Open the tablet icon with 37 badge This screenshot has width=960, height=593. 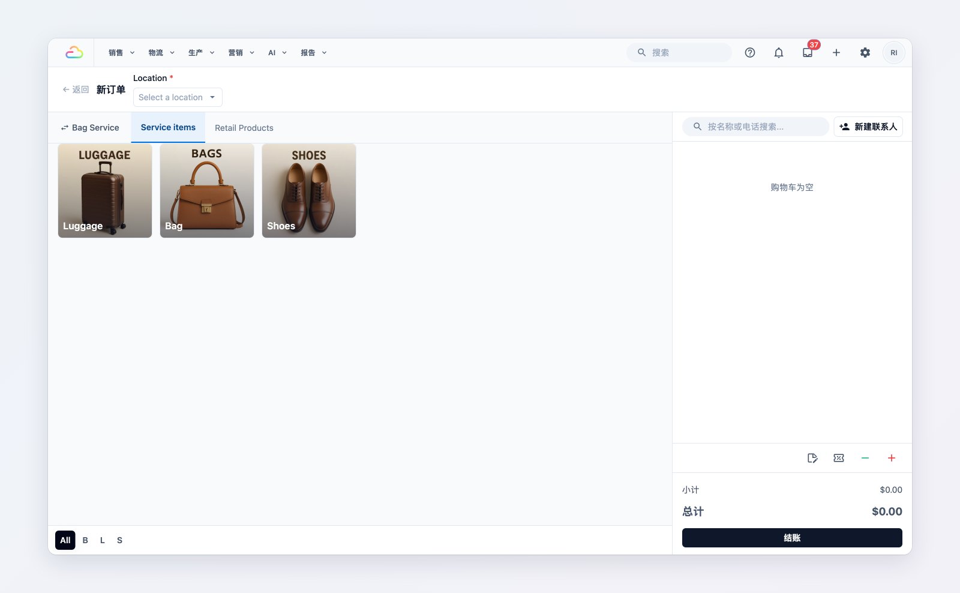click(x=808, y=53)
